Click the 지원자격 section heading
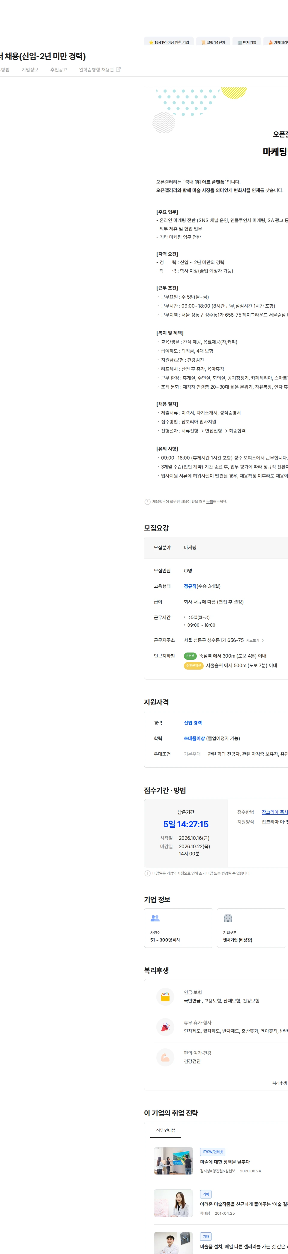Image resolution: width=288 pixels, height=1254 pixels. 156,702
